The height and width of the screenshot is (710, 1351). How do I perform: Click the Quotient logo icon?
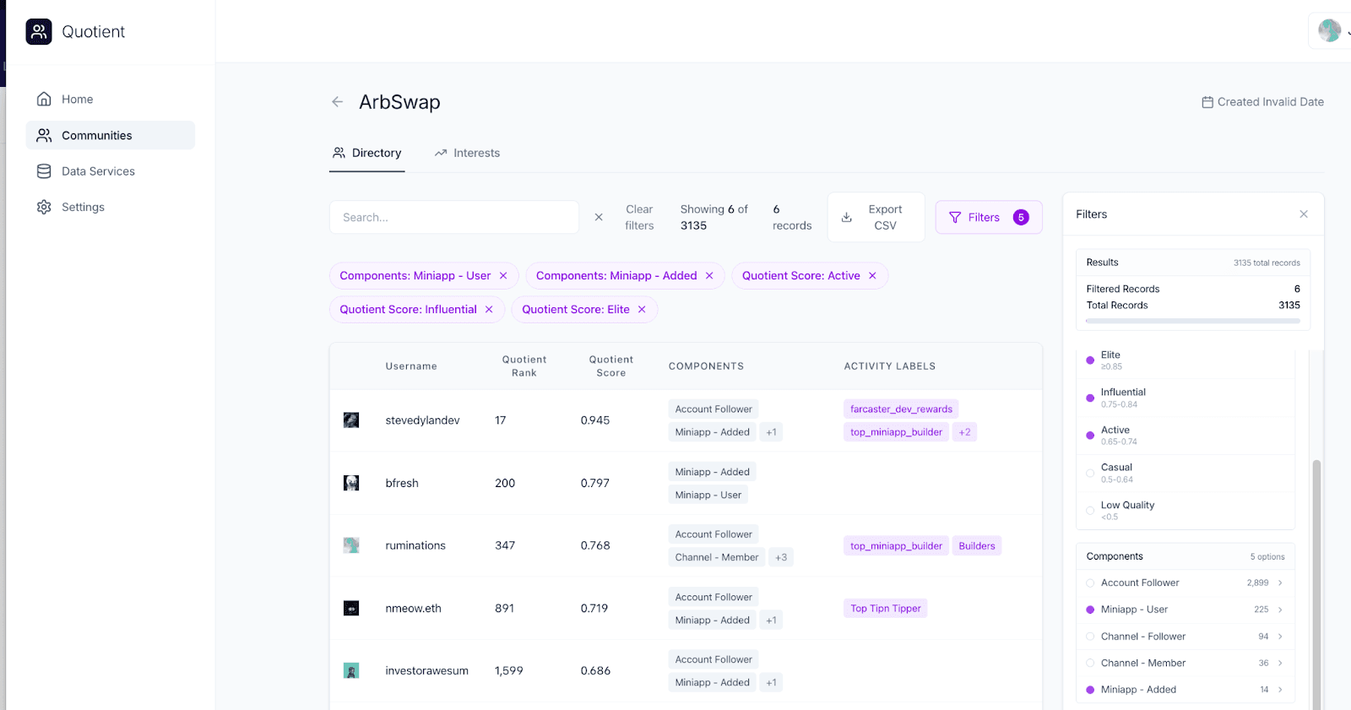[x=39, y=32]
